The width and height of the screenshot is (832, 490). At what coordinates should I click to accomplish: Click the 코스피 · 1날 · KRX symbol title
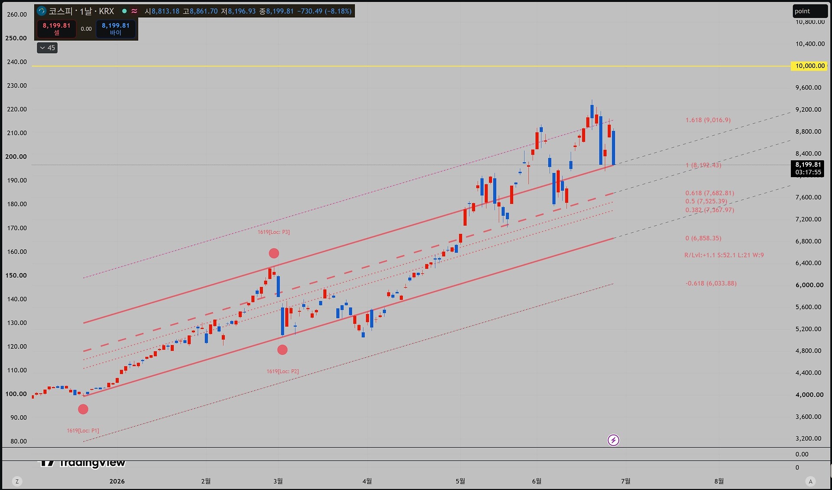click(x=81, y=11)
